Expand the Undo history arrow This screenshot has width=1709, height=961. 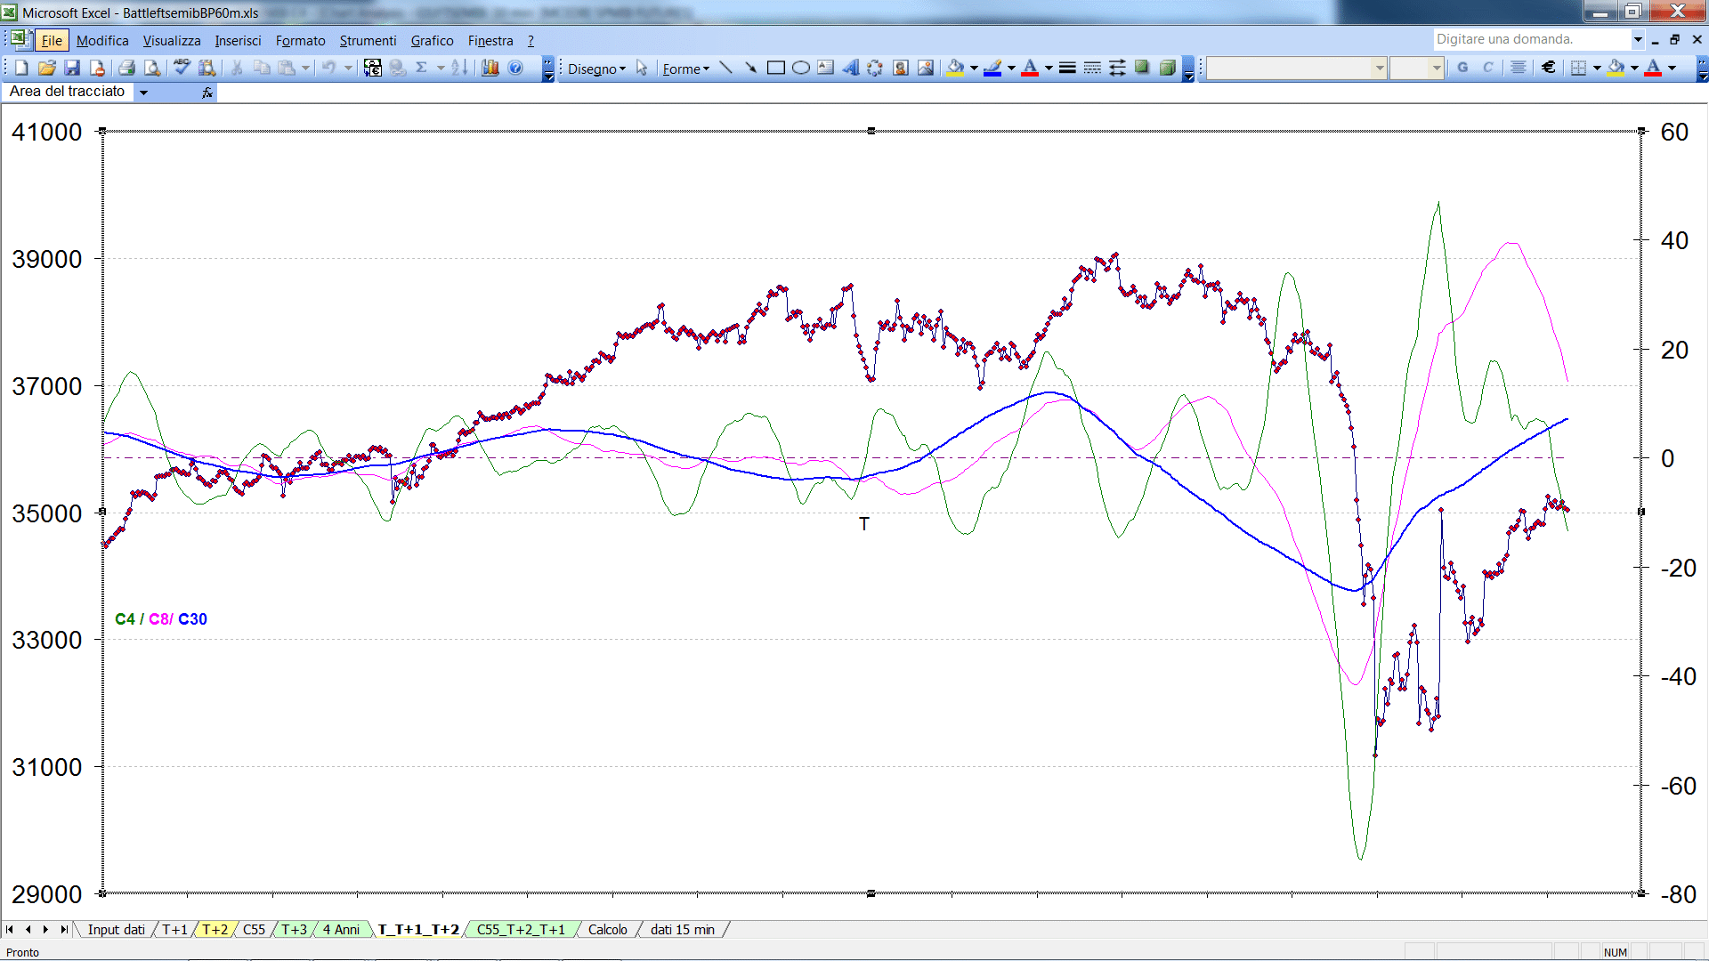click(347, 68)
